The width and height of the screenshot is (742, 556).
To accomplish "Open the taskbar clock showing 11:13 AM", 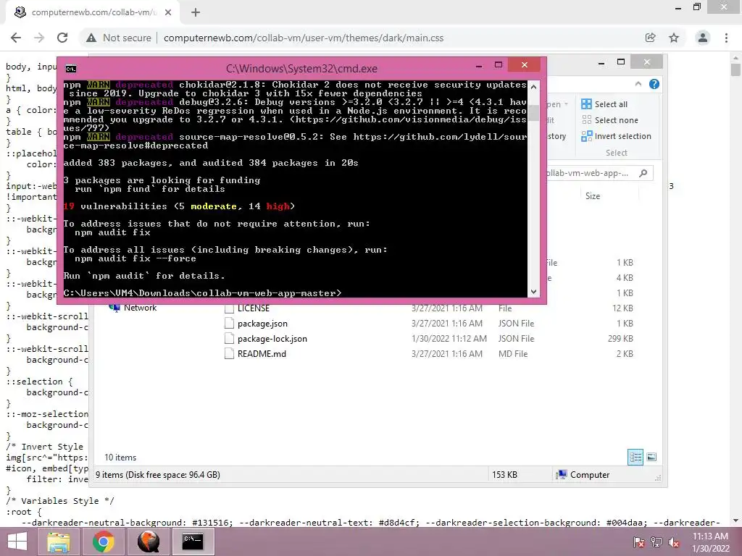I will [711, 542].
